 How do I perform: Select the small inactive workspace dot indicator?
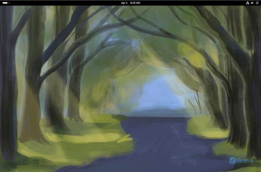point(9,3)
